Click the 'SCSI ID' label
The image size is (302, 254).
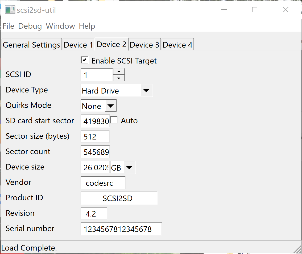point(18,74)
